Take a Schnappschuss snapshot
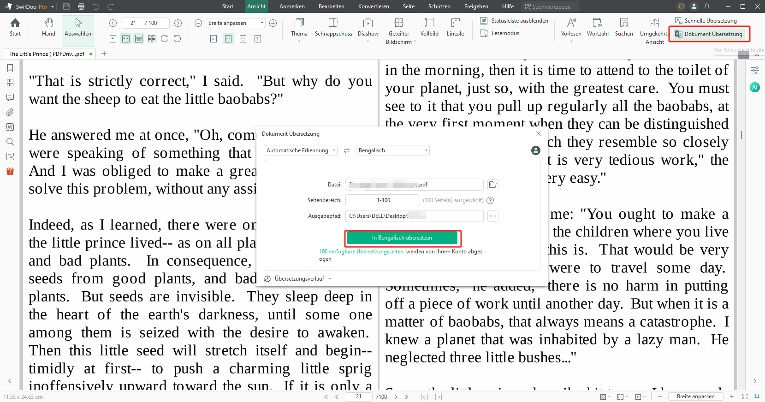 [x=333, y=28]
